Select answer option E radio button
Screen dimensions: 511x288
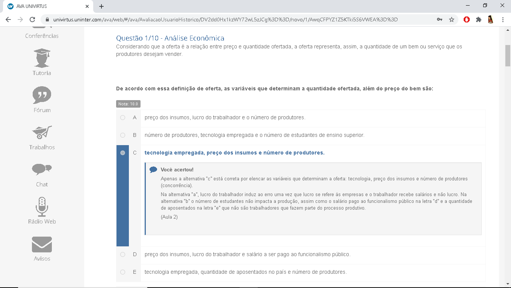point(122,272)
